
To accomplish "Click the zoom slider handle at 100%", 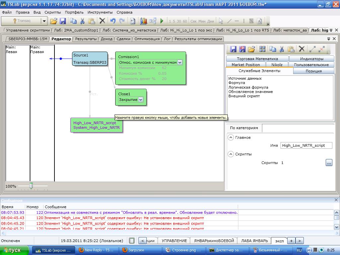I will tap(31, 186).
